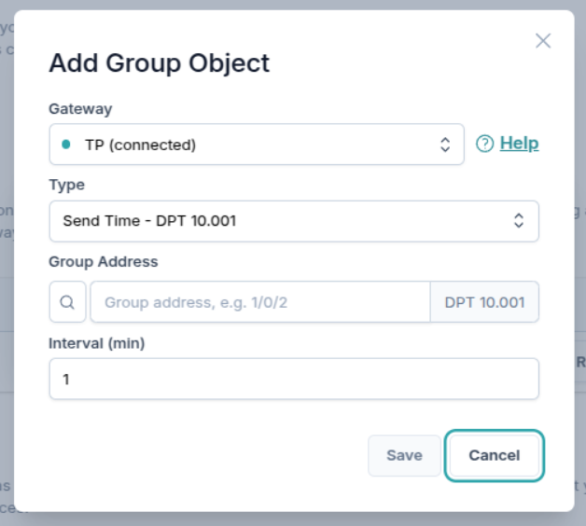
Task: Click the question mark help icon
Action: [x=484, y=144]
